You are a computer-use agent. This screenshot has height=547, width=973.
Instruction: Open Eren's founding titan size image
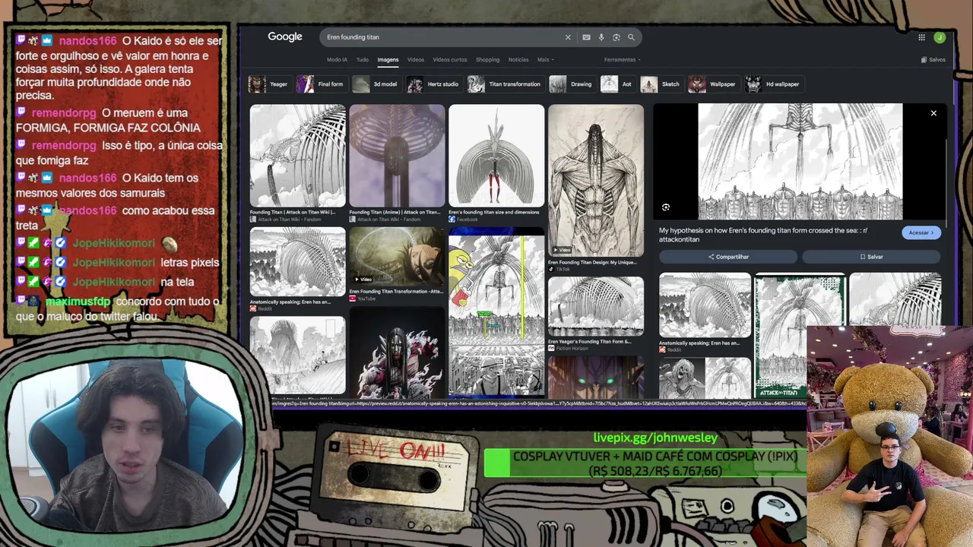tap(496, 156)
